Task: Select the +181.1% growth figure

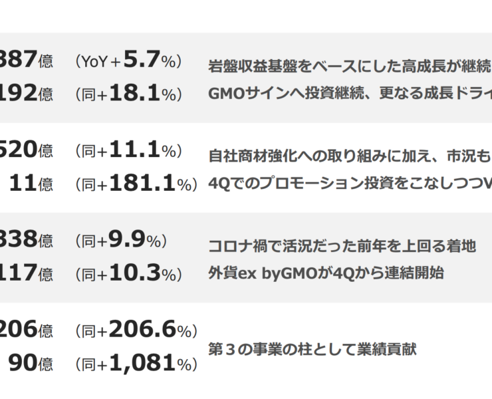Action: (x=136, y=184)
